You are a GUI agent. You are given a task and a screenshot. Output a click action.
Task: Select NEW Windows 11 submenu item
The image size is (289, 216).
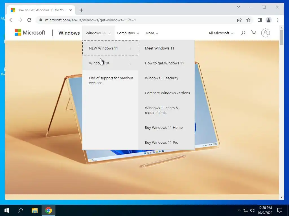110,48
